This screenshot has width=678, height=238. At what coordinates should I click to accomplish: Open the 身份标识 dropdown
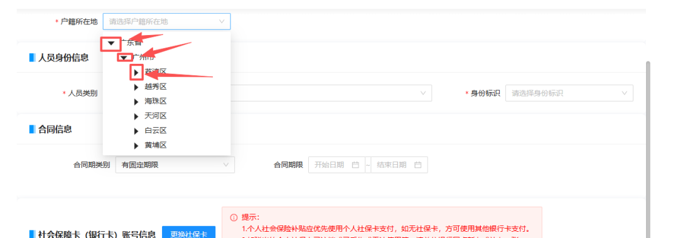click(x=569, y=93)
